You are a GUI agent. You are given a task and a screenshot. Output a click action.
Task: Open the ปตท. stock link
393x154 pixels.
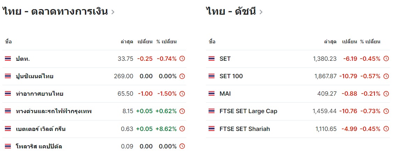[23, 59]
